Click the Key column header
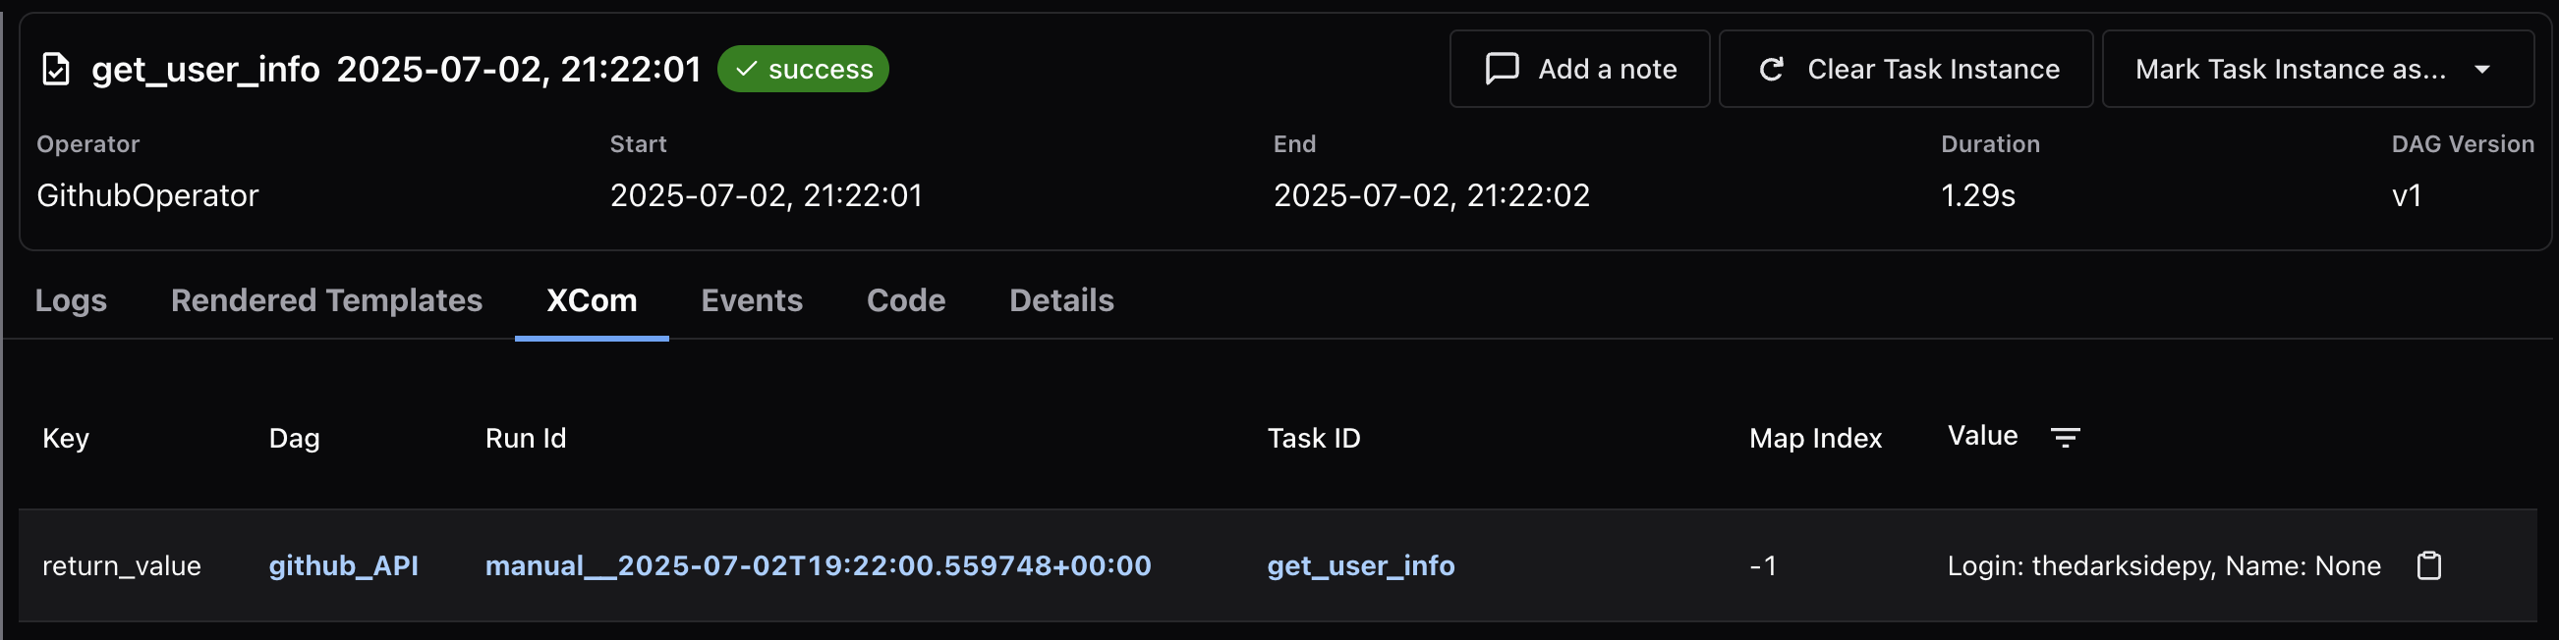Viewport: 2559px width, 640px height. [66, 438]
